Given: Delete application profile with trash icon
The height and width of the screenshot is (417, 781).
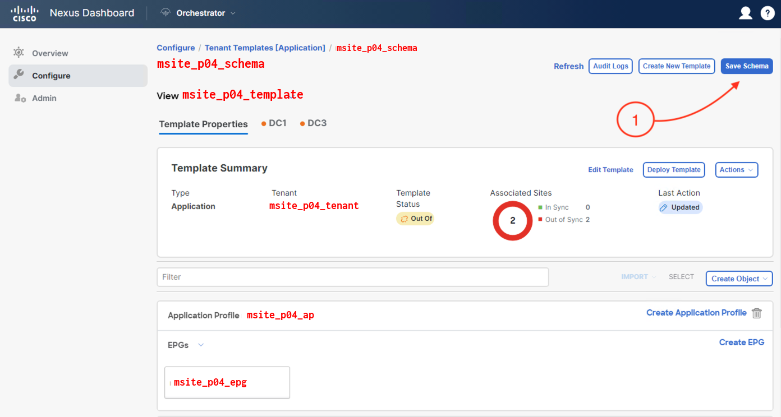Looking at the screenshot, I should [757, 313].
